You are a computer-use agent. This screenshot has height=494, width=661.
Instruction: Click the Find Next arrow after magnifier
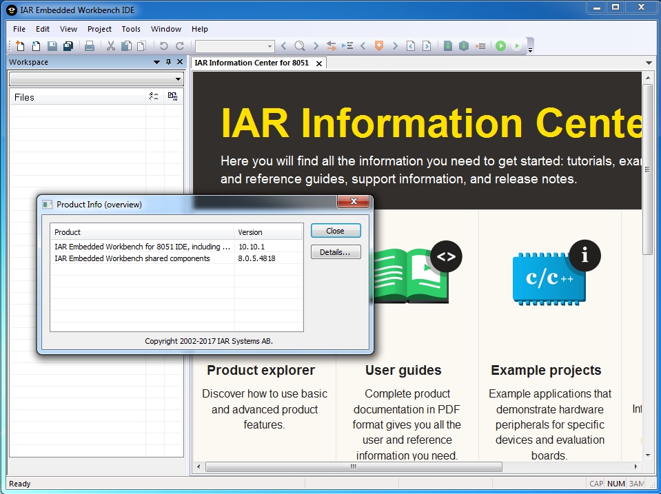tap(316, 46)
